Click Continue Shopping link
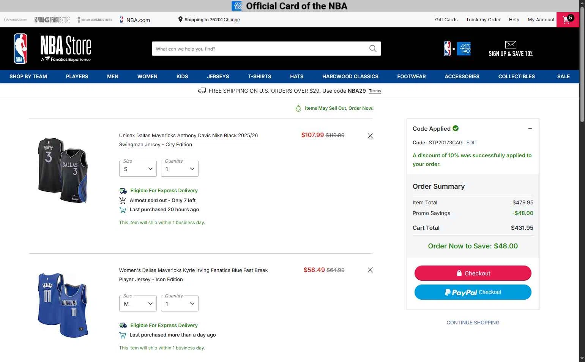585x362 pixels. [473, 322]
